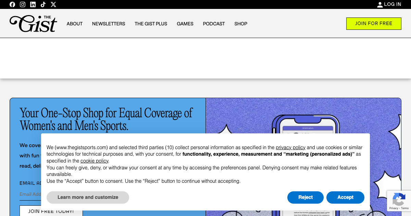Open the About menu item
The height and width of the screenshot is (216, 411).
tap(74, 24)
